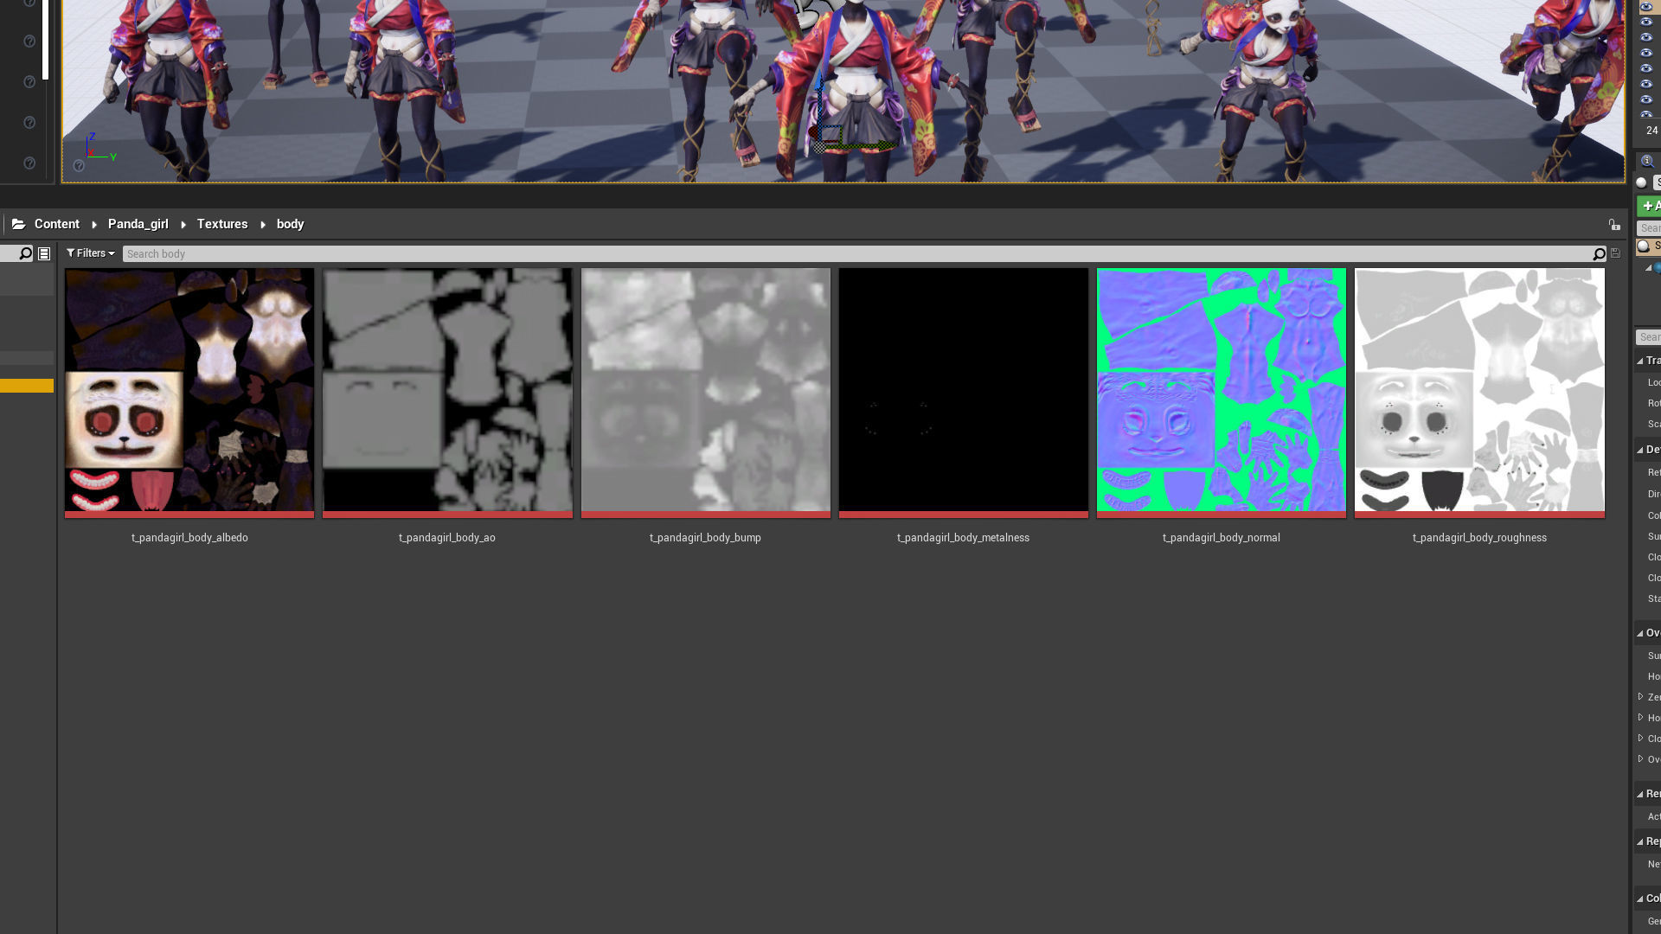Expand arrow after Textures breadcrumb
The image size is (1661, 934).
pos(262,225)
